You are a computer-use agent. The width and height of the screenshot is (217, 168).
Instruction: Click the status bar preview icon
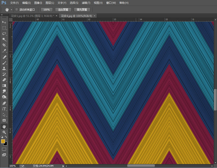pos(22,166)
